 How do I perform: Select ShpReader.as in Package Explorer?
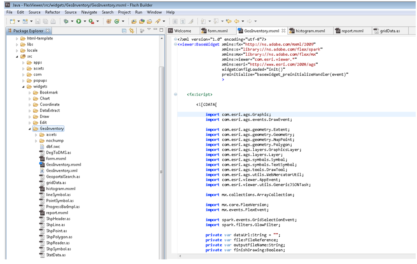coord(58,243)
